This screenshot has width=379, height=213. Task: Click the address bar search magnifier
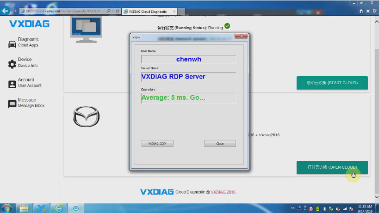(109, 11)
